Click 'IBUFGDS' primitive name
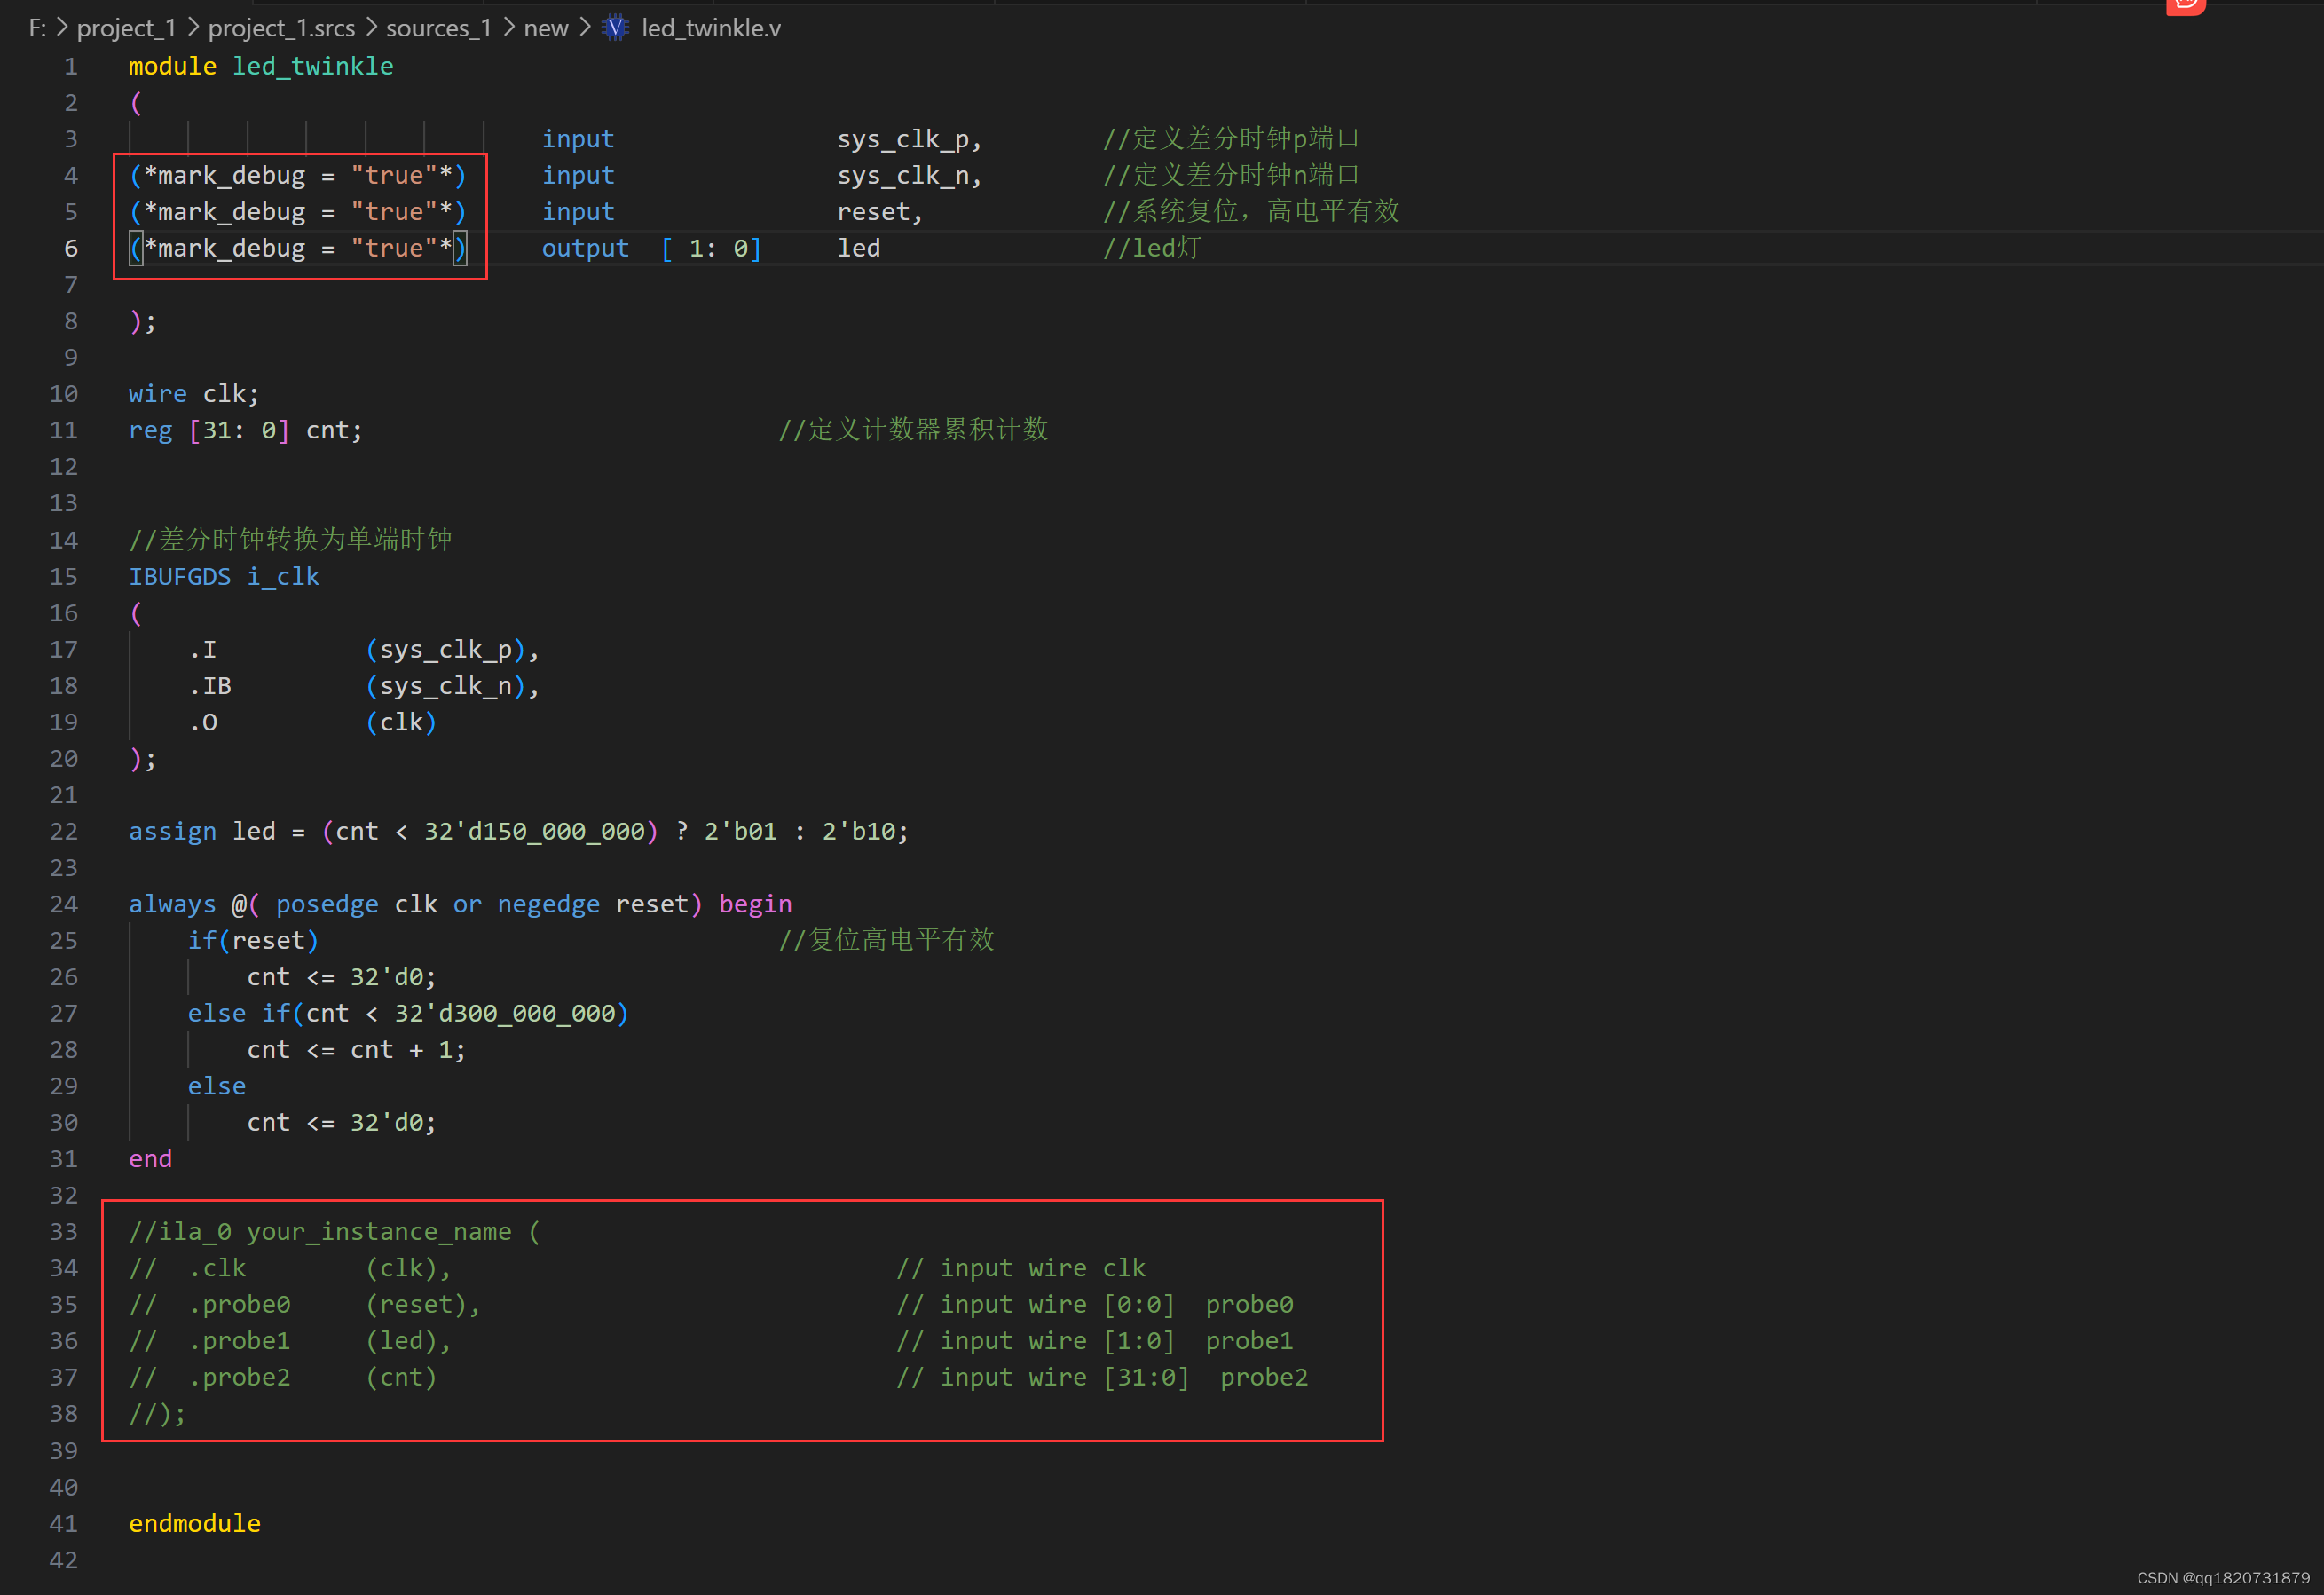The image size is (2324, 1595). 180,577
